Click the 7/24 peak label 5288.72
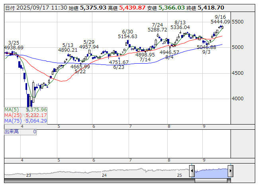Image resolution: width=260 pixels, height=187 pixels. tap(157, 30)
